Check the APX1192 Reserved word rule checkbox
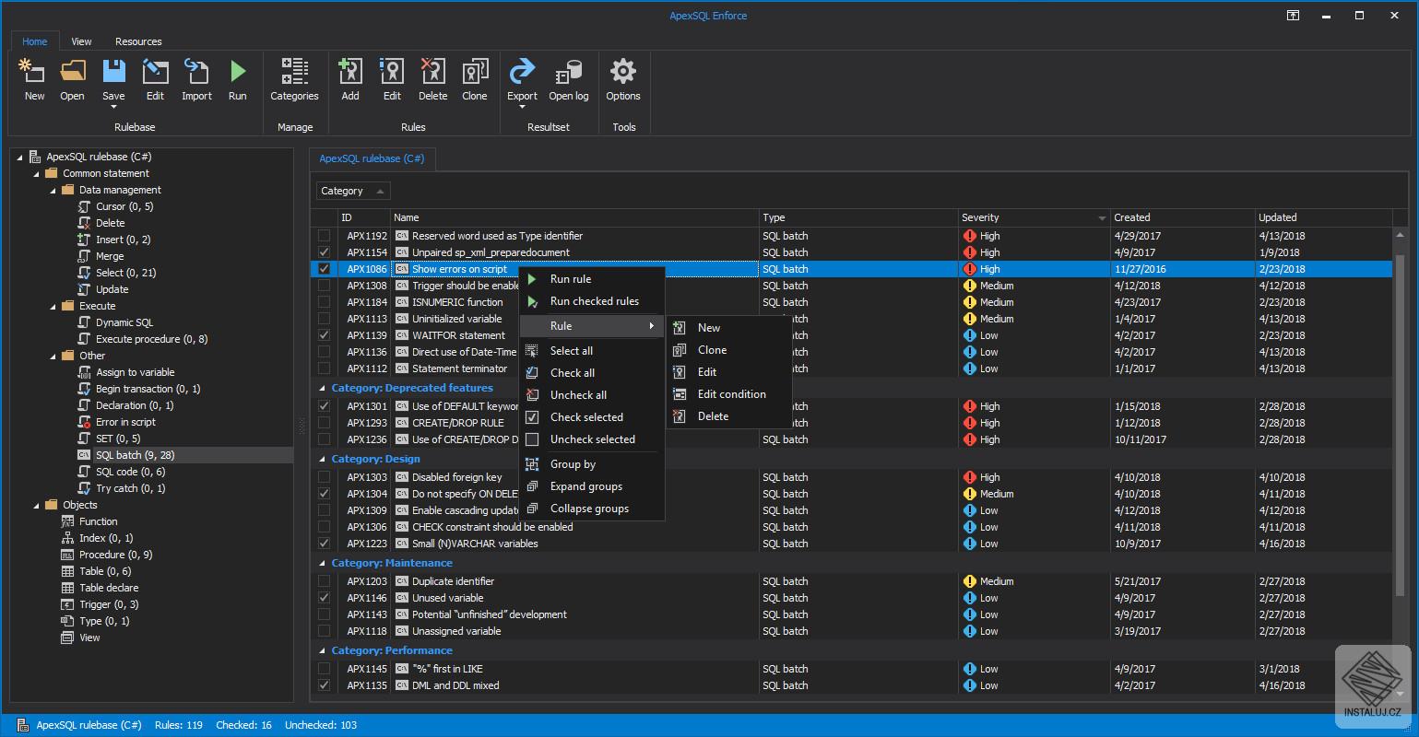 pyautogui.click(x=324, y=236)
